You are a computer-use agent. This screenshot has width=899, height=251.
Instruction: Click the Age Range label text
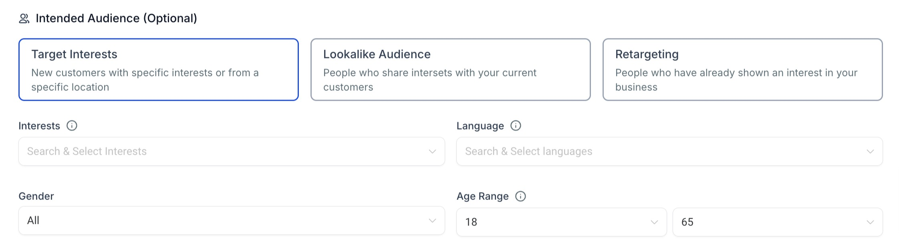(482, 196)
